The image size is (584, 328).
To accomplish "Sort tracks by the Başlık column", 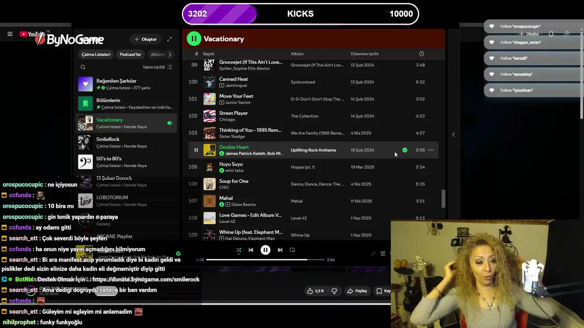I will coord(209,54).
